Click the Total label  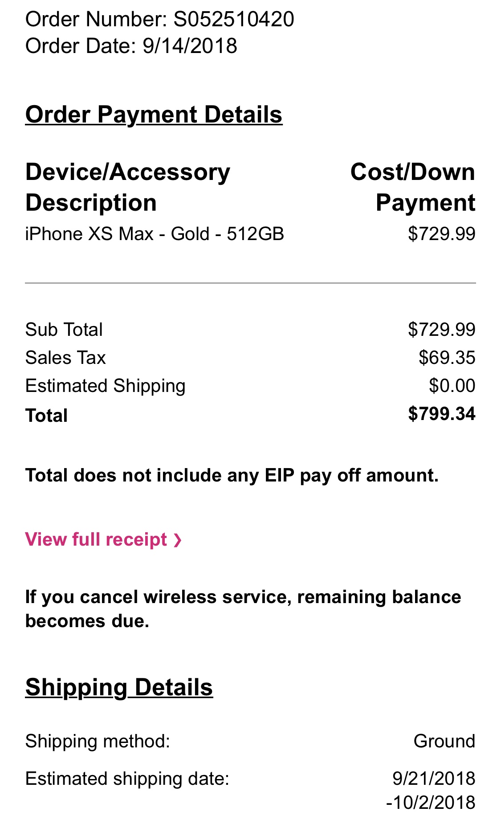(46, 416)
